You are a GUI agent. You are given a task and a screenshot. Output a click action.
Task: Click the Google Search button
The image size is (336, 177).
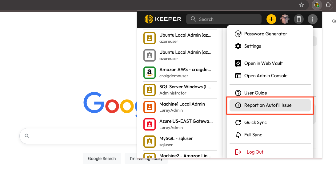pyautogui.click(x=102, y=159)
